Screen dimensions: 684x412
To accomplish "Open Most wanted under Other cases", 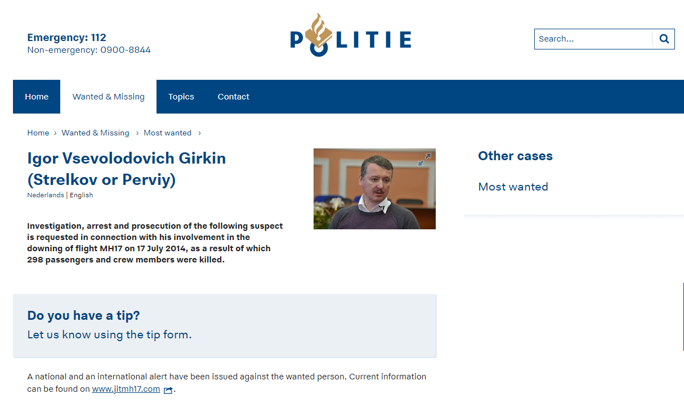I will [513, 187].
